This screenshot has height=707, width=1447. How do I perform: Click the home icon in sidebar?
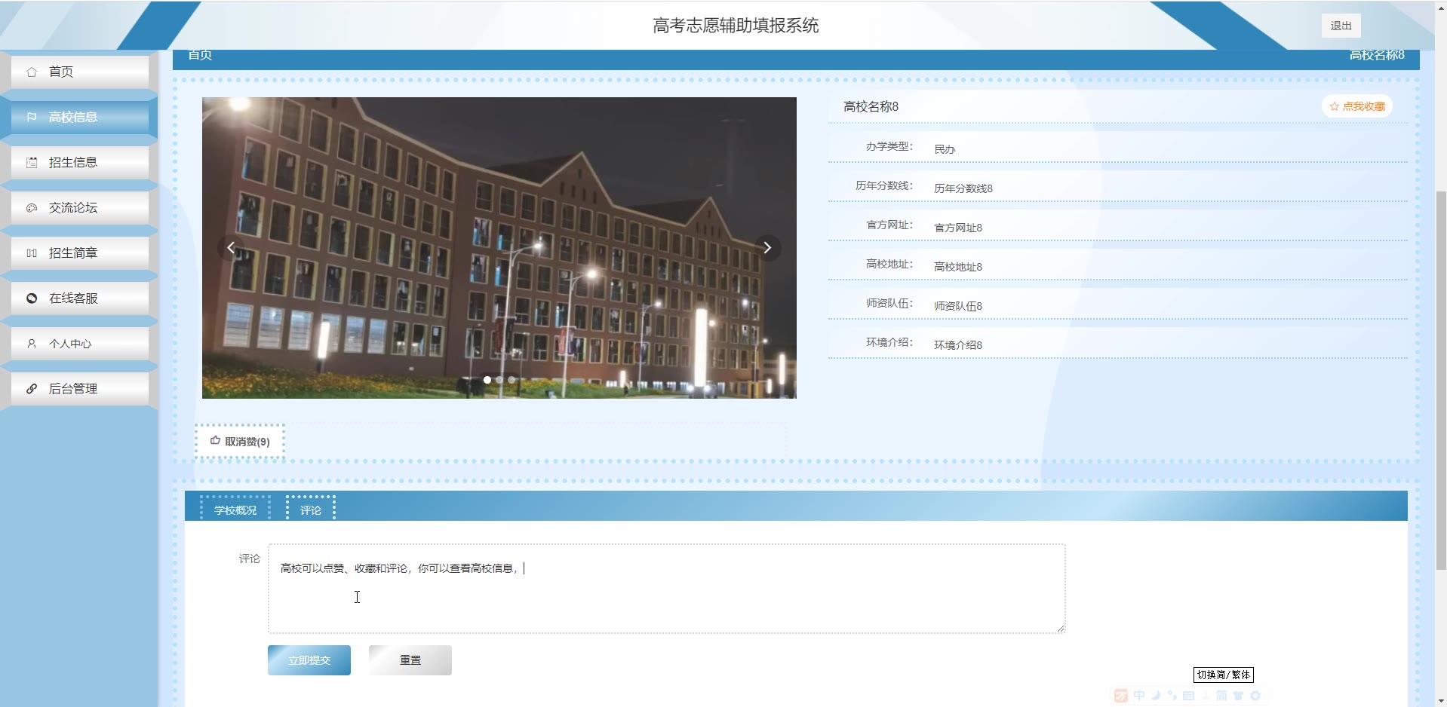tap(32, 72)
